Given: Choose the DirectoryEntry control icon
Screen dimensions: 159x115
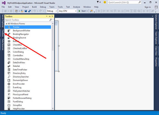Looking at the screenshot, I should click(9, 73).
